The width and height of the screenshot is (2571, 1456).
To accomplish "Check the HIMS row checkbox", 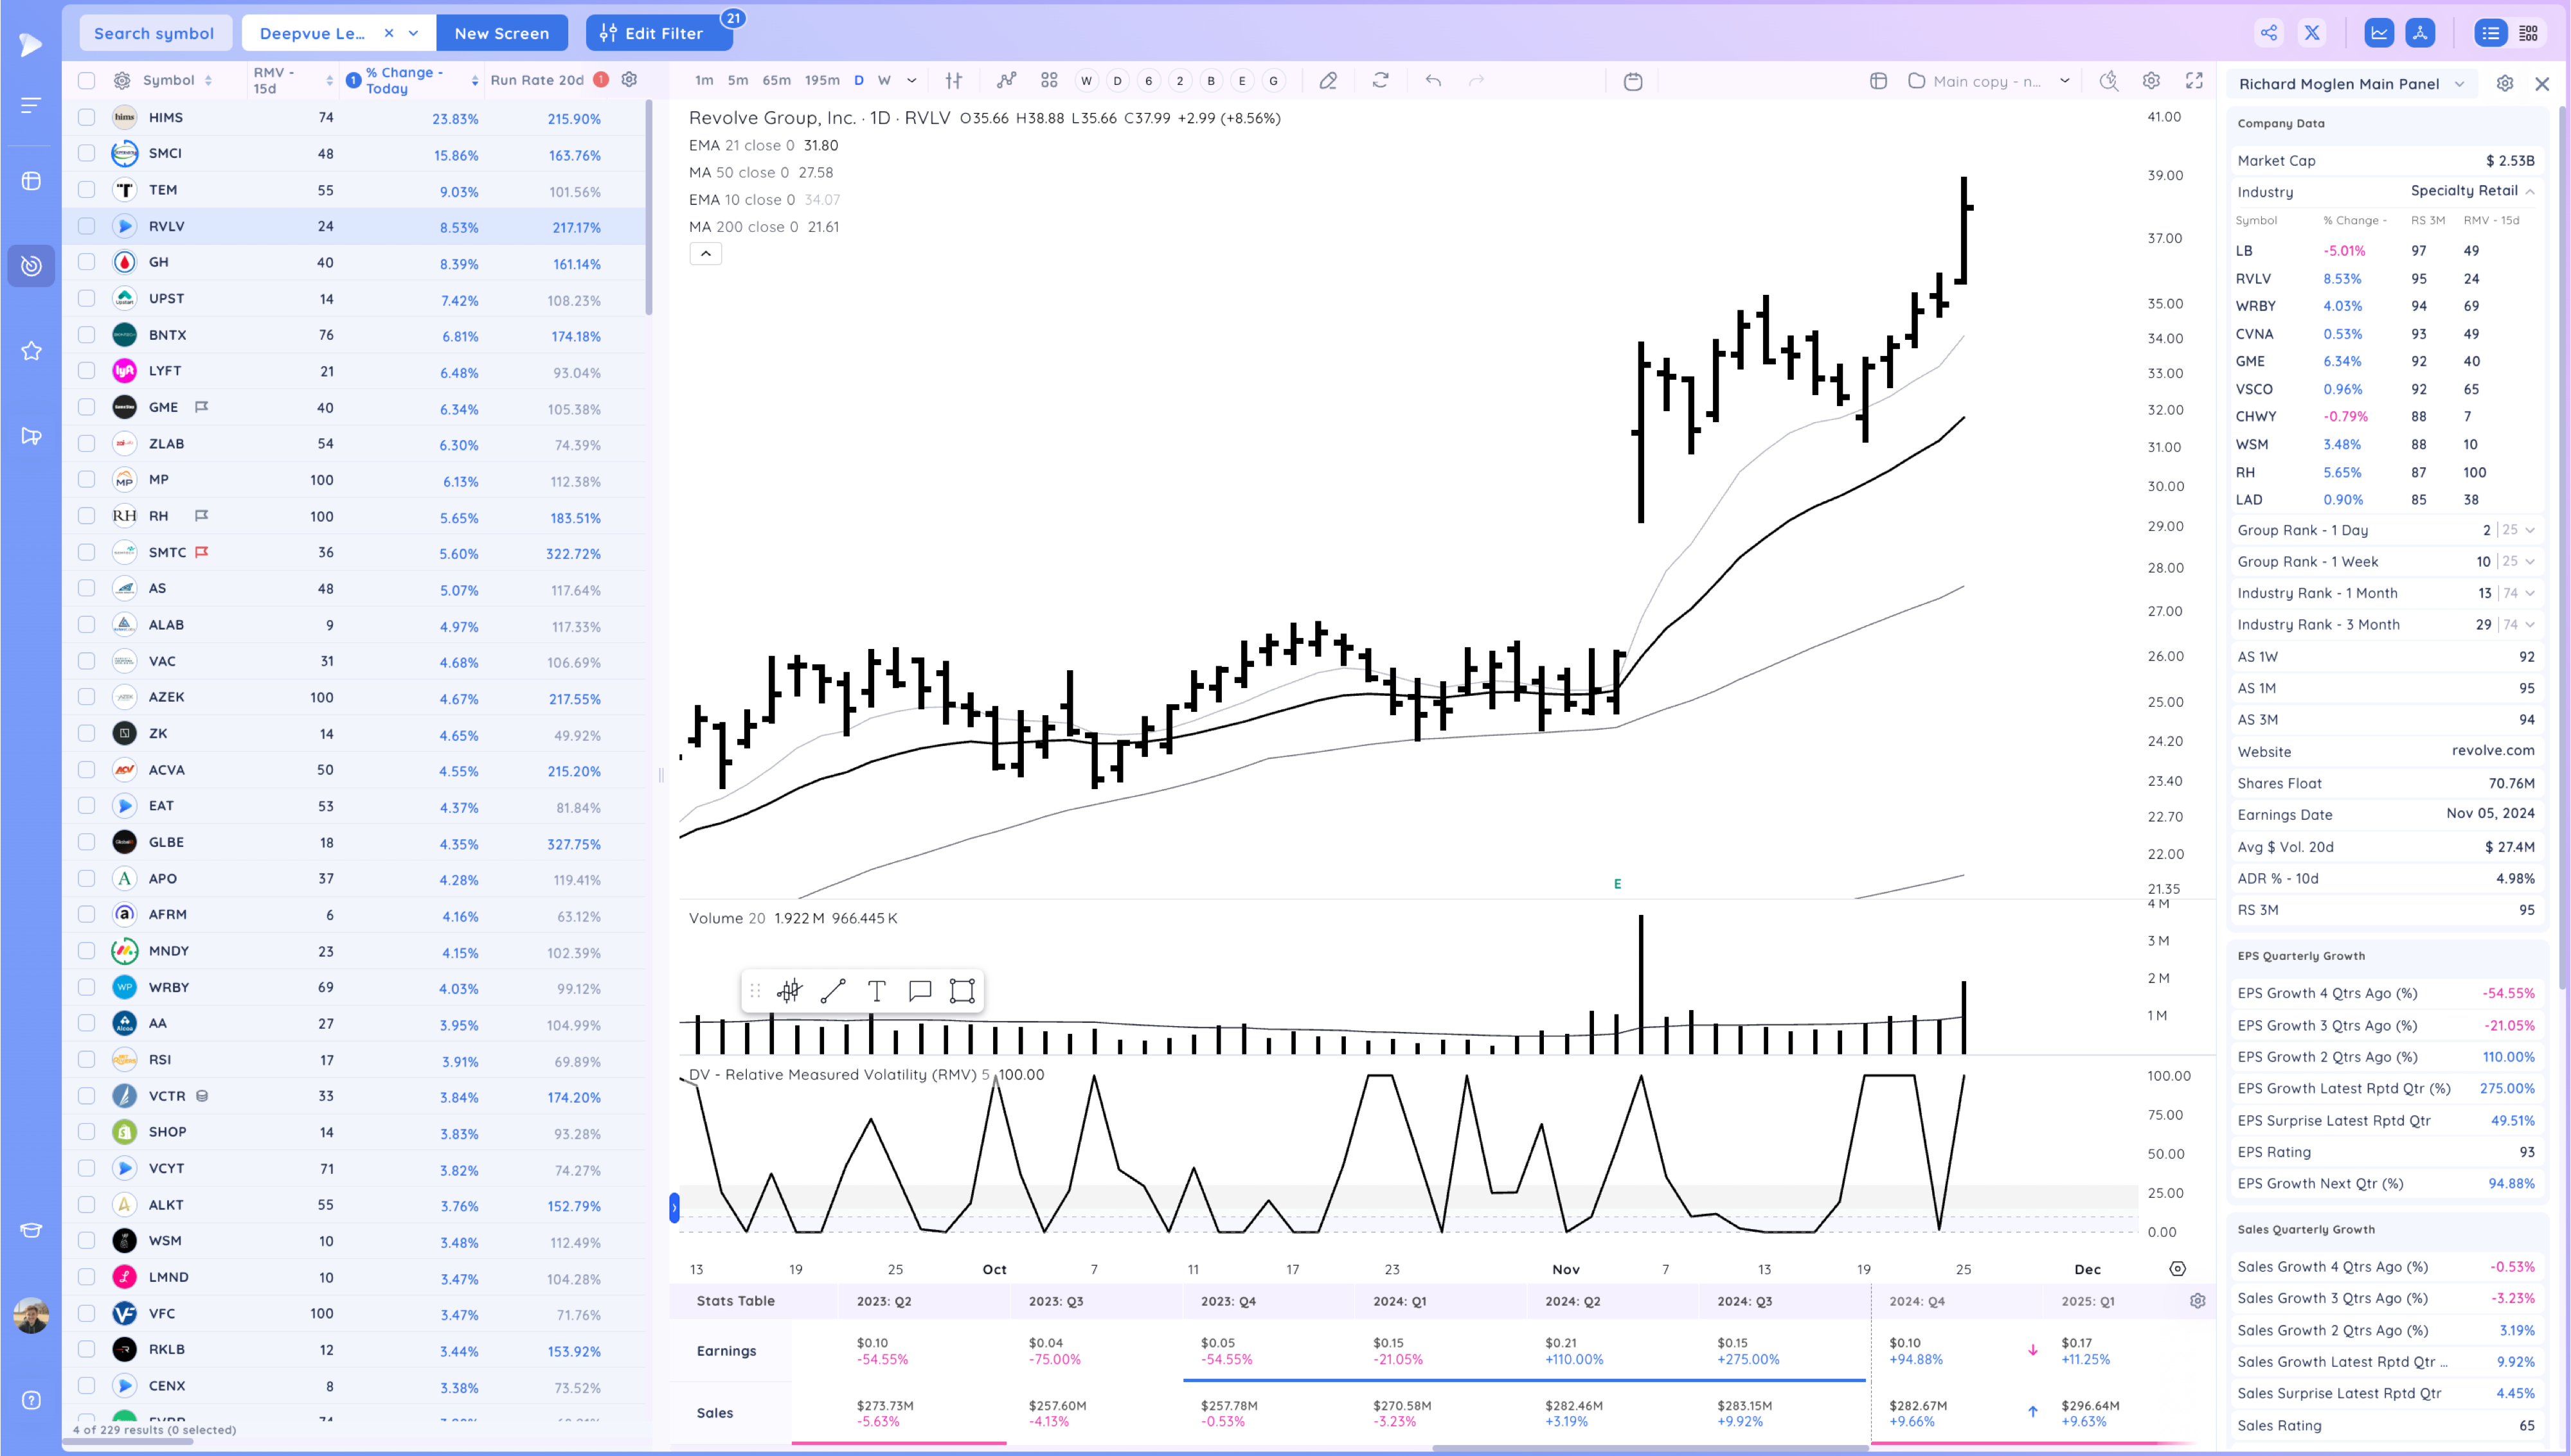I will [87, 117].
